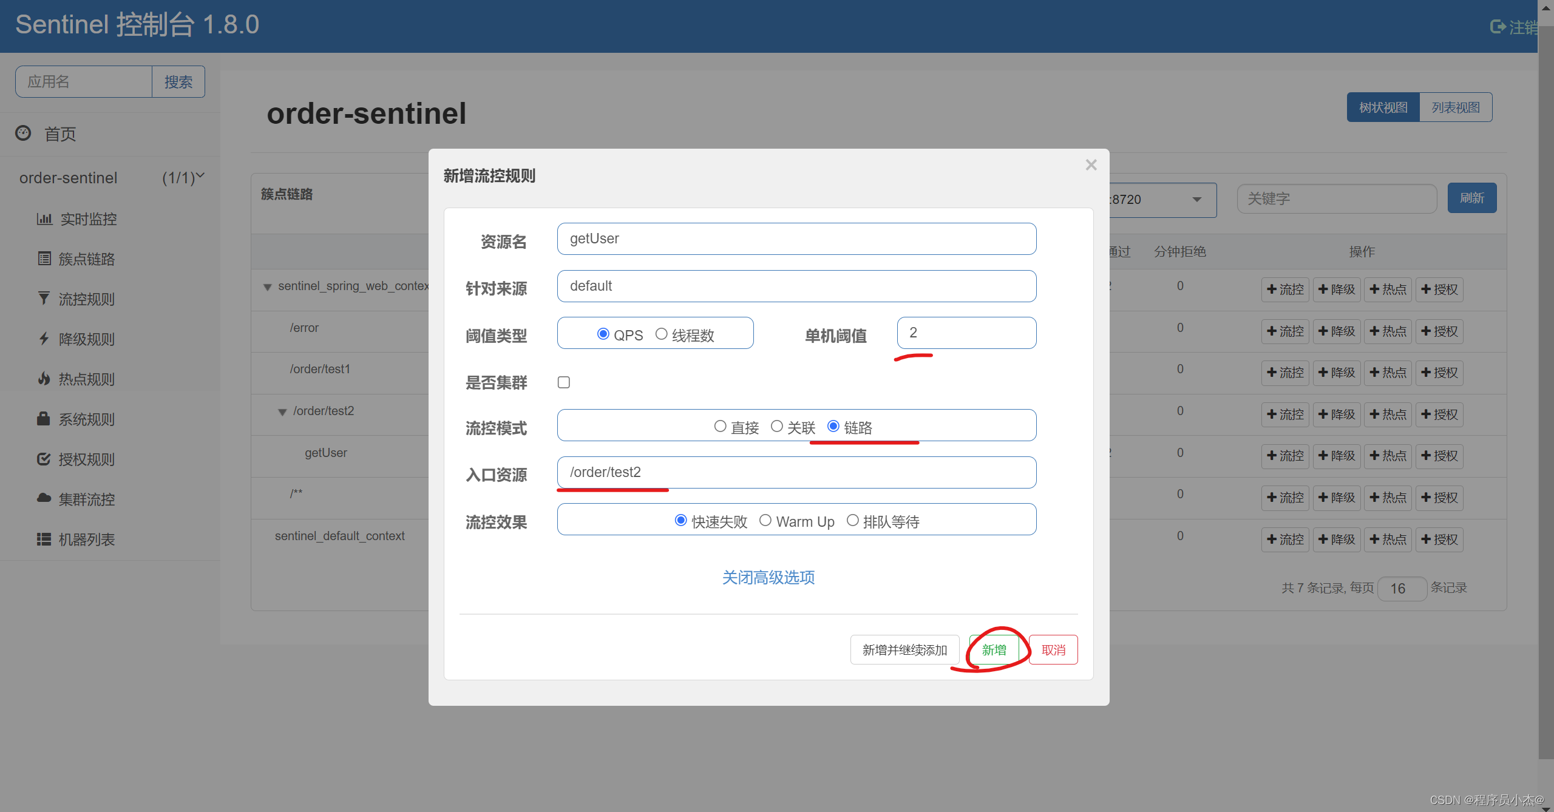Screen dimensions: 1554x812
Task: Select the 线程数 threshold type radio
Action: (x=661, y=334)
